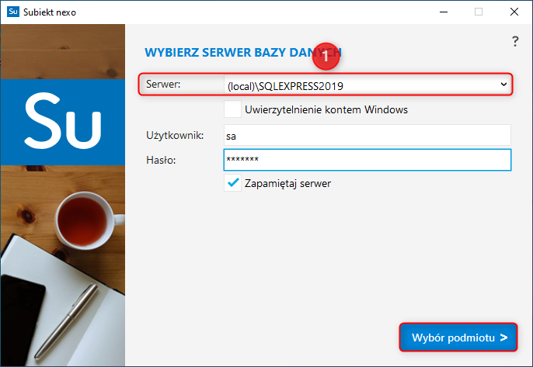Click the arrow on Wybór podmiotu button
The width and height of the screenshot is (533, 367).
click(503, 338)
